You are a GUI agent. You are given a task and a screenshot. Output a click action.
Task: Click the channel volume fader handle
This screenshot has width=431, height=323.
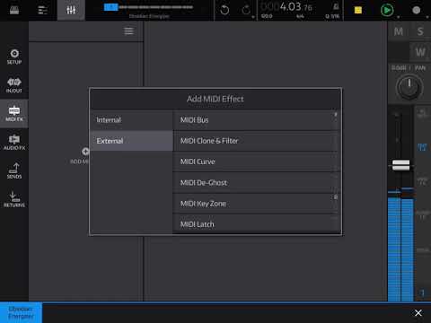click(x=400, y=165)
